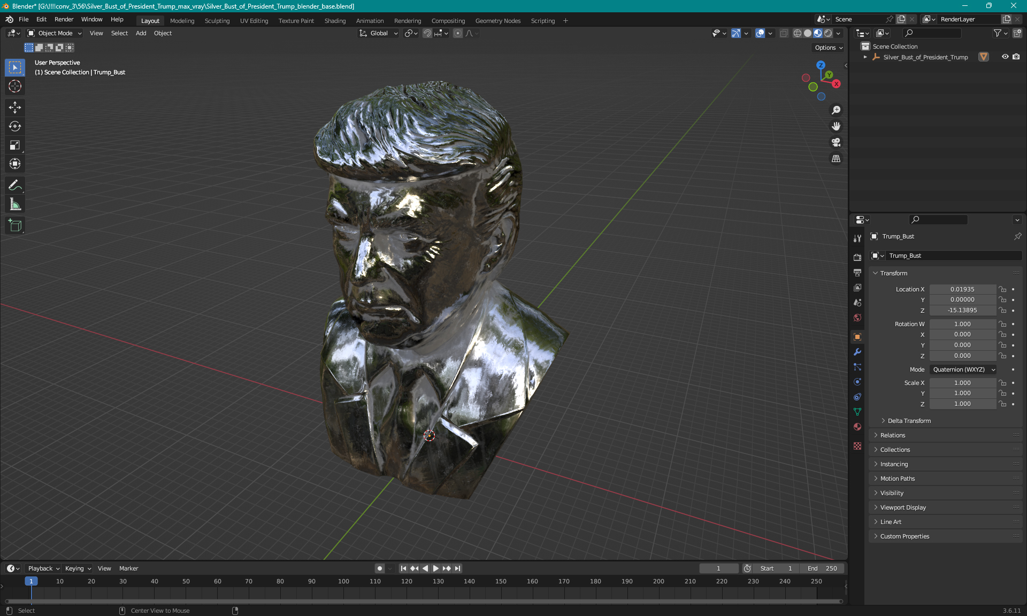Viewport: 1027px width, 616px height.
Task: Toggle X-Ray display
Action: point(784,33)
